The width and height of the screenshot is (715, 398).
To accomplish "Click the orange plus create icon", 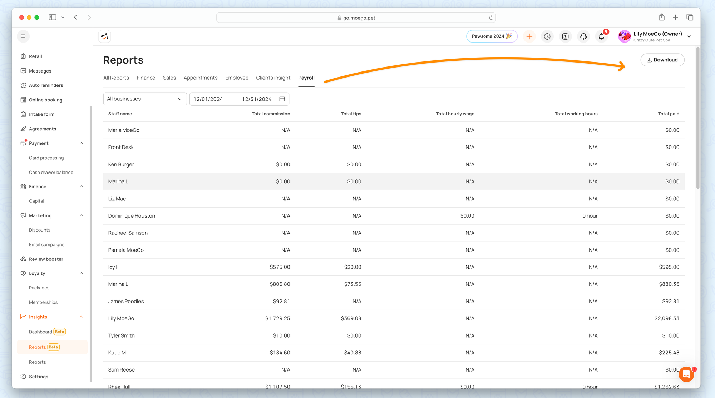I will (x=529, y=36).
